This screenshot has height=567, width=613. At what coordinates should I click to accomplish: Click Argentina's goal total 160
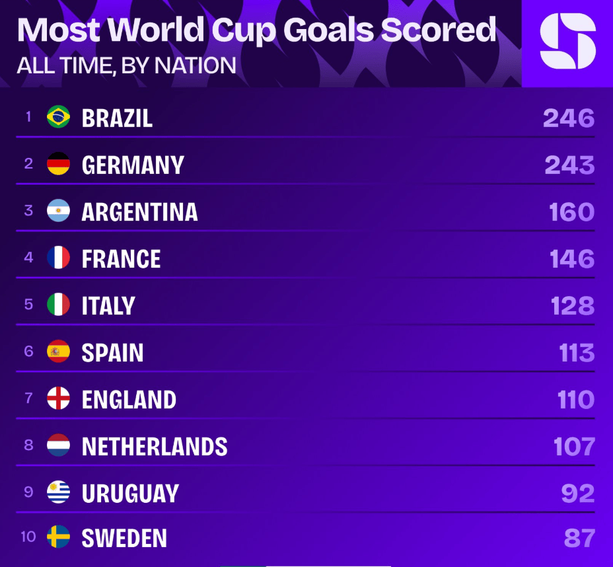pos(571,212)
